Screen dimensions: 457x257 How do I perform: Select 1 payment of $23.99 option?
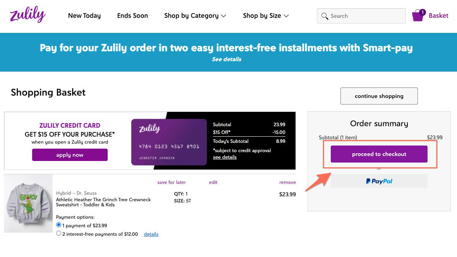coord(59,225)
